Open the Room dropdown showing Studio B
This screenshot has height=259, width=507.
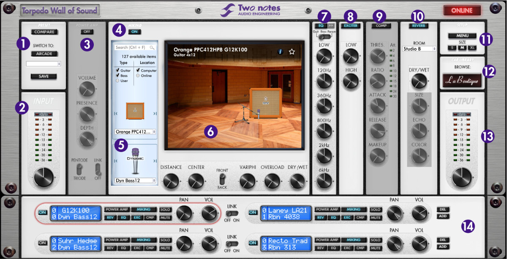pos(419,49)
